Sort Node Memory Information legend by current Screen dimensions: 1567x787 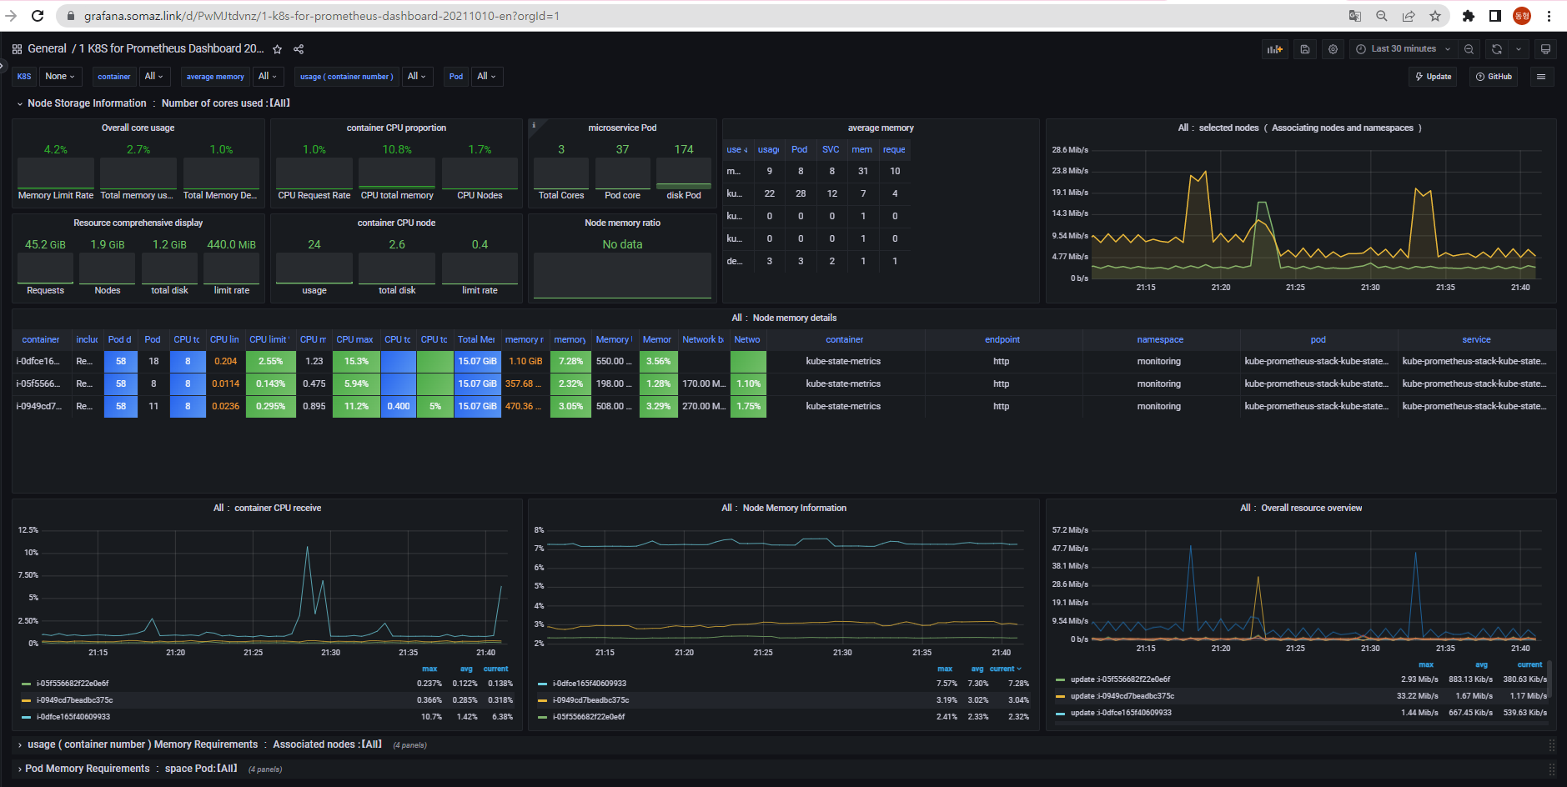pos(1005,669)
